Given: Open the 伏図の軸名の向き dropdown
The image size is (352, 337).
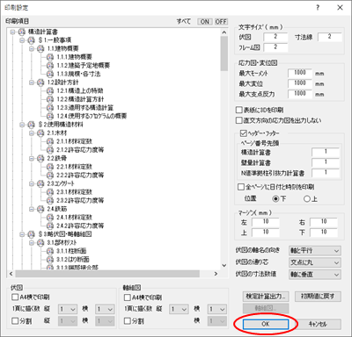Looking at the screenshot, I should point(315,250).
